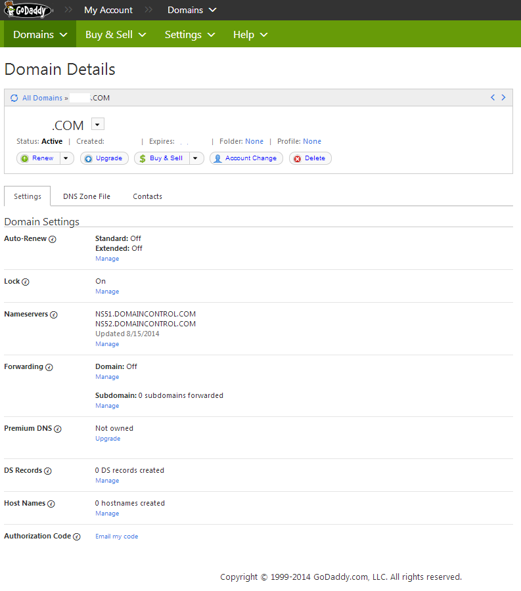521x591 pixels.
Task: Click the refresh icon beside All Domains
Action: (x=14, y=98)
